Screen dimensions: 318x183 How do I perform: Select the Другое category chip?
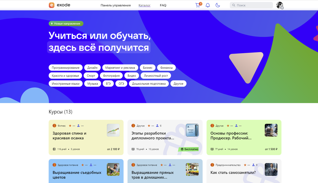pos(178,84)
